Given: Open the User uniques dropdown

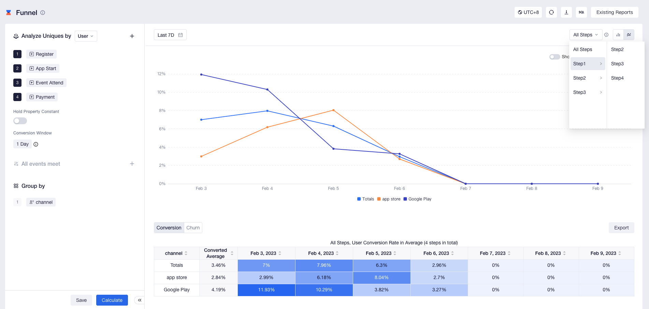Looking at the screenshot, I should pos(86,36).
